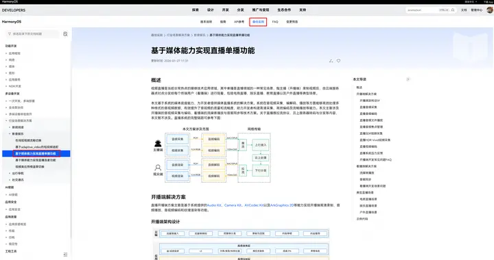Open the AVCodec Kit link

pos(254,205)
